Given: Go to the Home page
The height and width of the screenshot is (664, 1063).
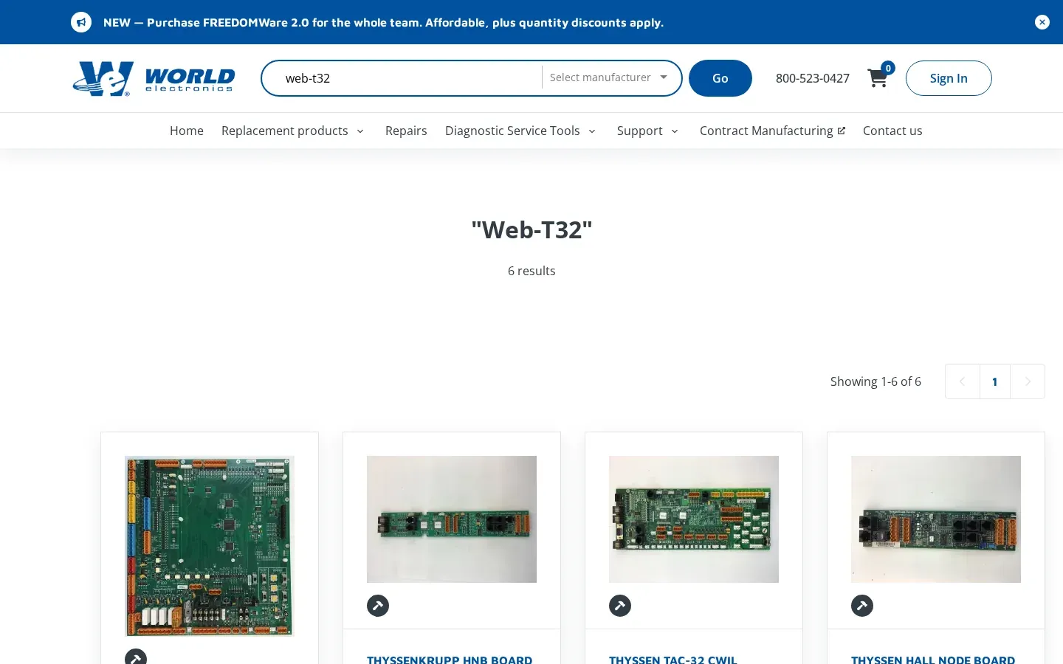Looking at the screenshot, I should [187, 131].
